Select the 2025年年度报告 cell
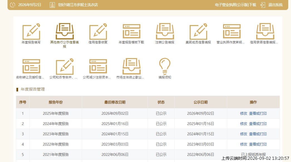Screen dimensions: 291x162 pyautogui.click(x=56, y=113)
